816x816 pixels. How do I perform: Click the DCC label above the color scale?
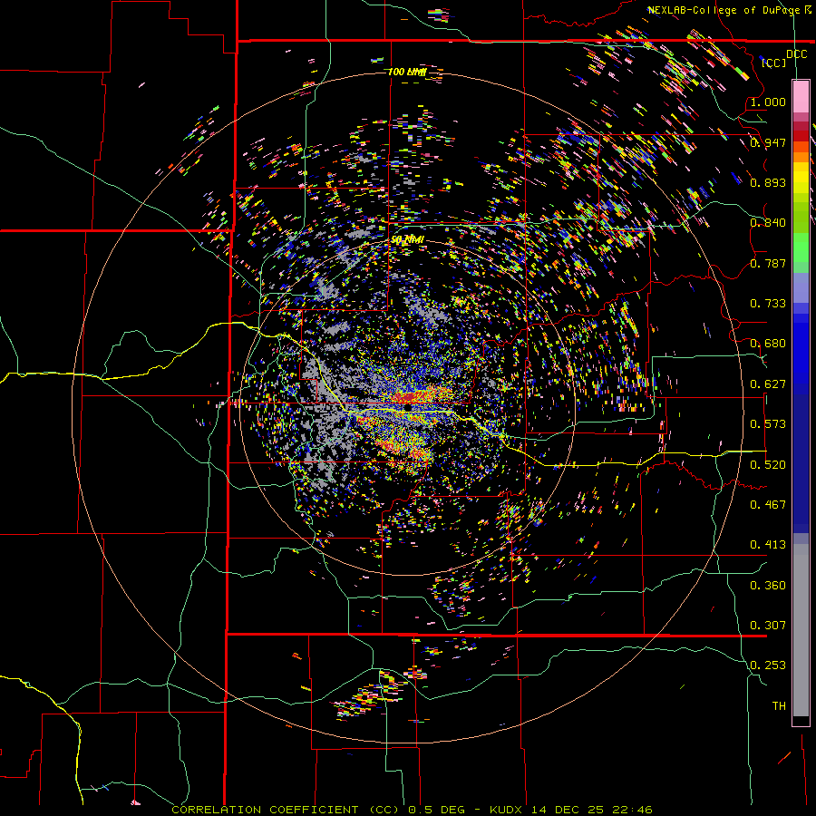click(x=796, y=54)
